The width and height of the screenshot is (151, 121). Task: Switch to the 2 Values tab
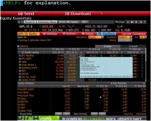107,46
